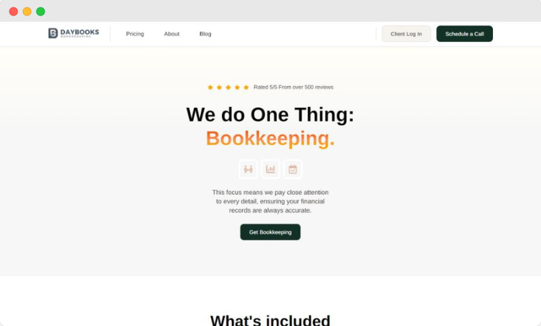Open the Pricing page
Screen dimensions: 541x326
click(135, 34)
